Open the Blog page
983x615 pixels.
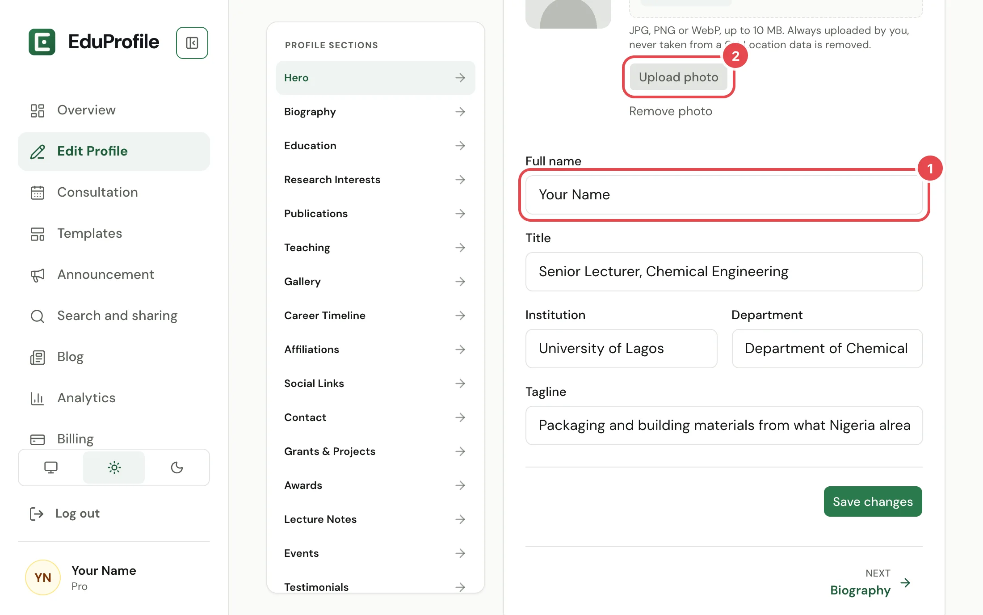pos(114,357)
